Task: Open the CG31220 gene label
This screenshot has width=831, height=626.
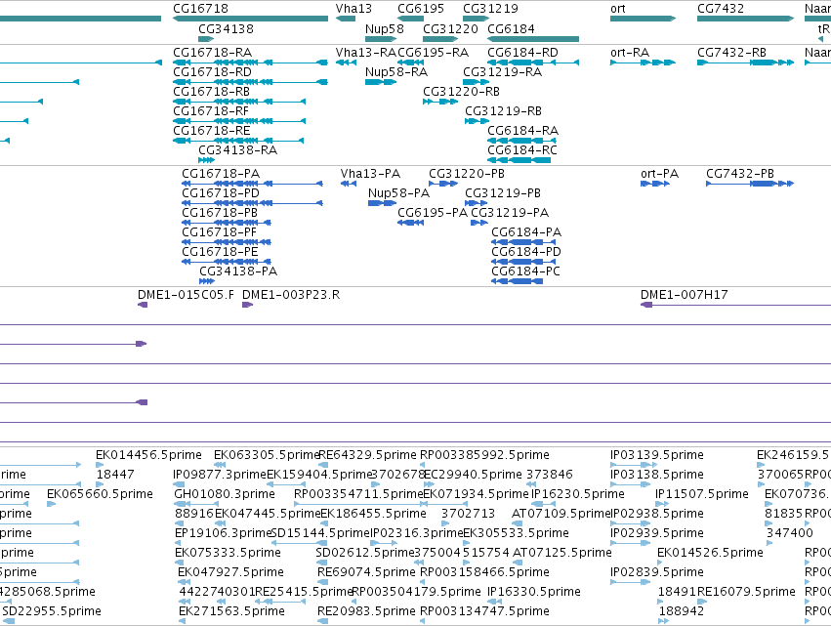Action: tap(450, 28)
